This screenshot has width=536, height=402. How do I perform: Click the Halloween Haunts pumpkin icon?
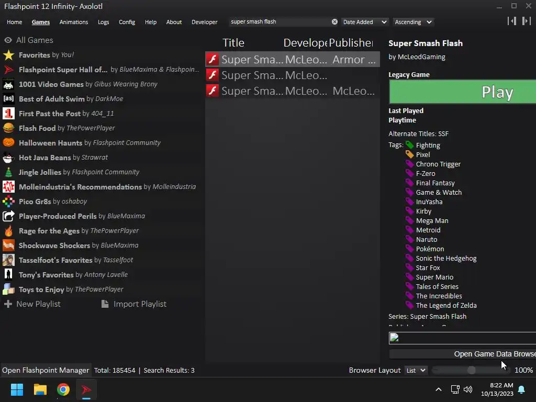[x=8, y=142]
